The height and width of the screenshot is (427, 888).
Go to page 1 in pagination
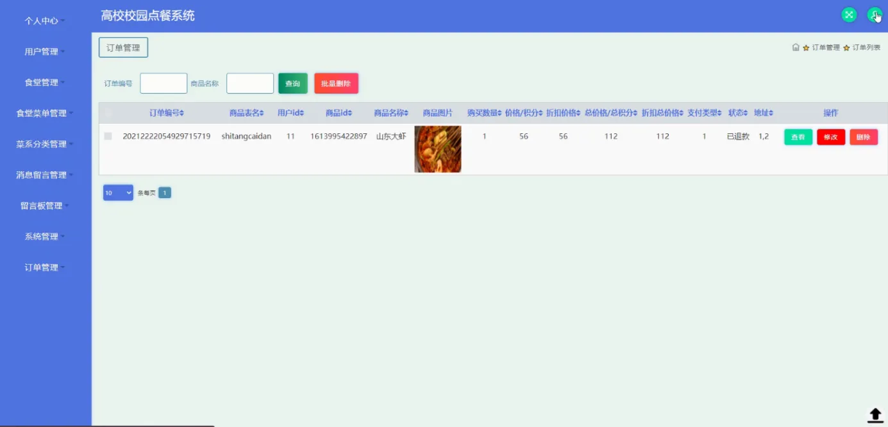tap(165, 192)
